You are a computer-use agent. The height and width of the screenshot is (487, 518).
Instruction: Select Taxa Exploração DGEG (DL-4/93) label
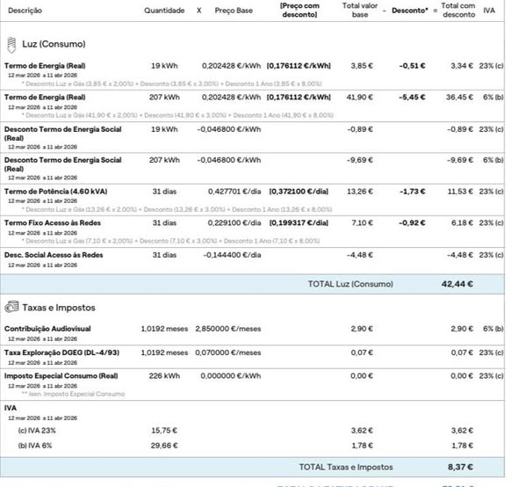pos(61,353)
